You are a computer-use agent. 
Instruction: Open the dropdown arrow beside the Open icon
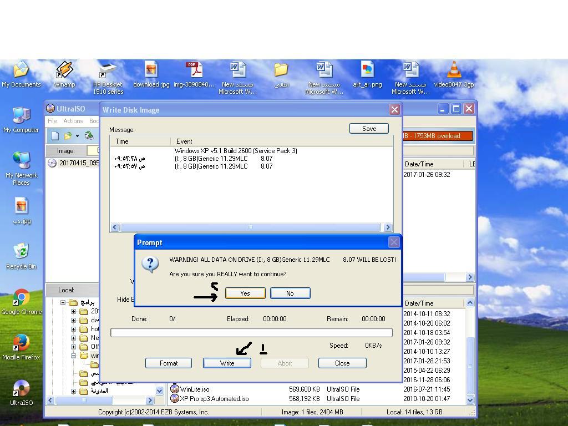click(x=77, y=136)
